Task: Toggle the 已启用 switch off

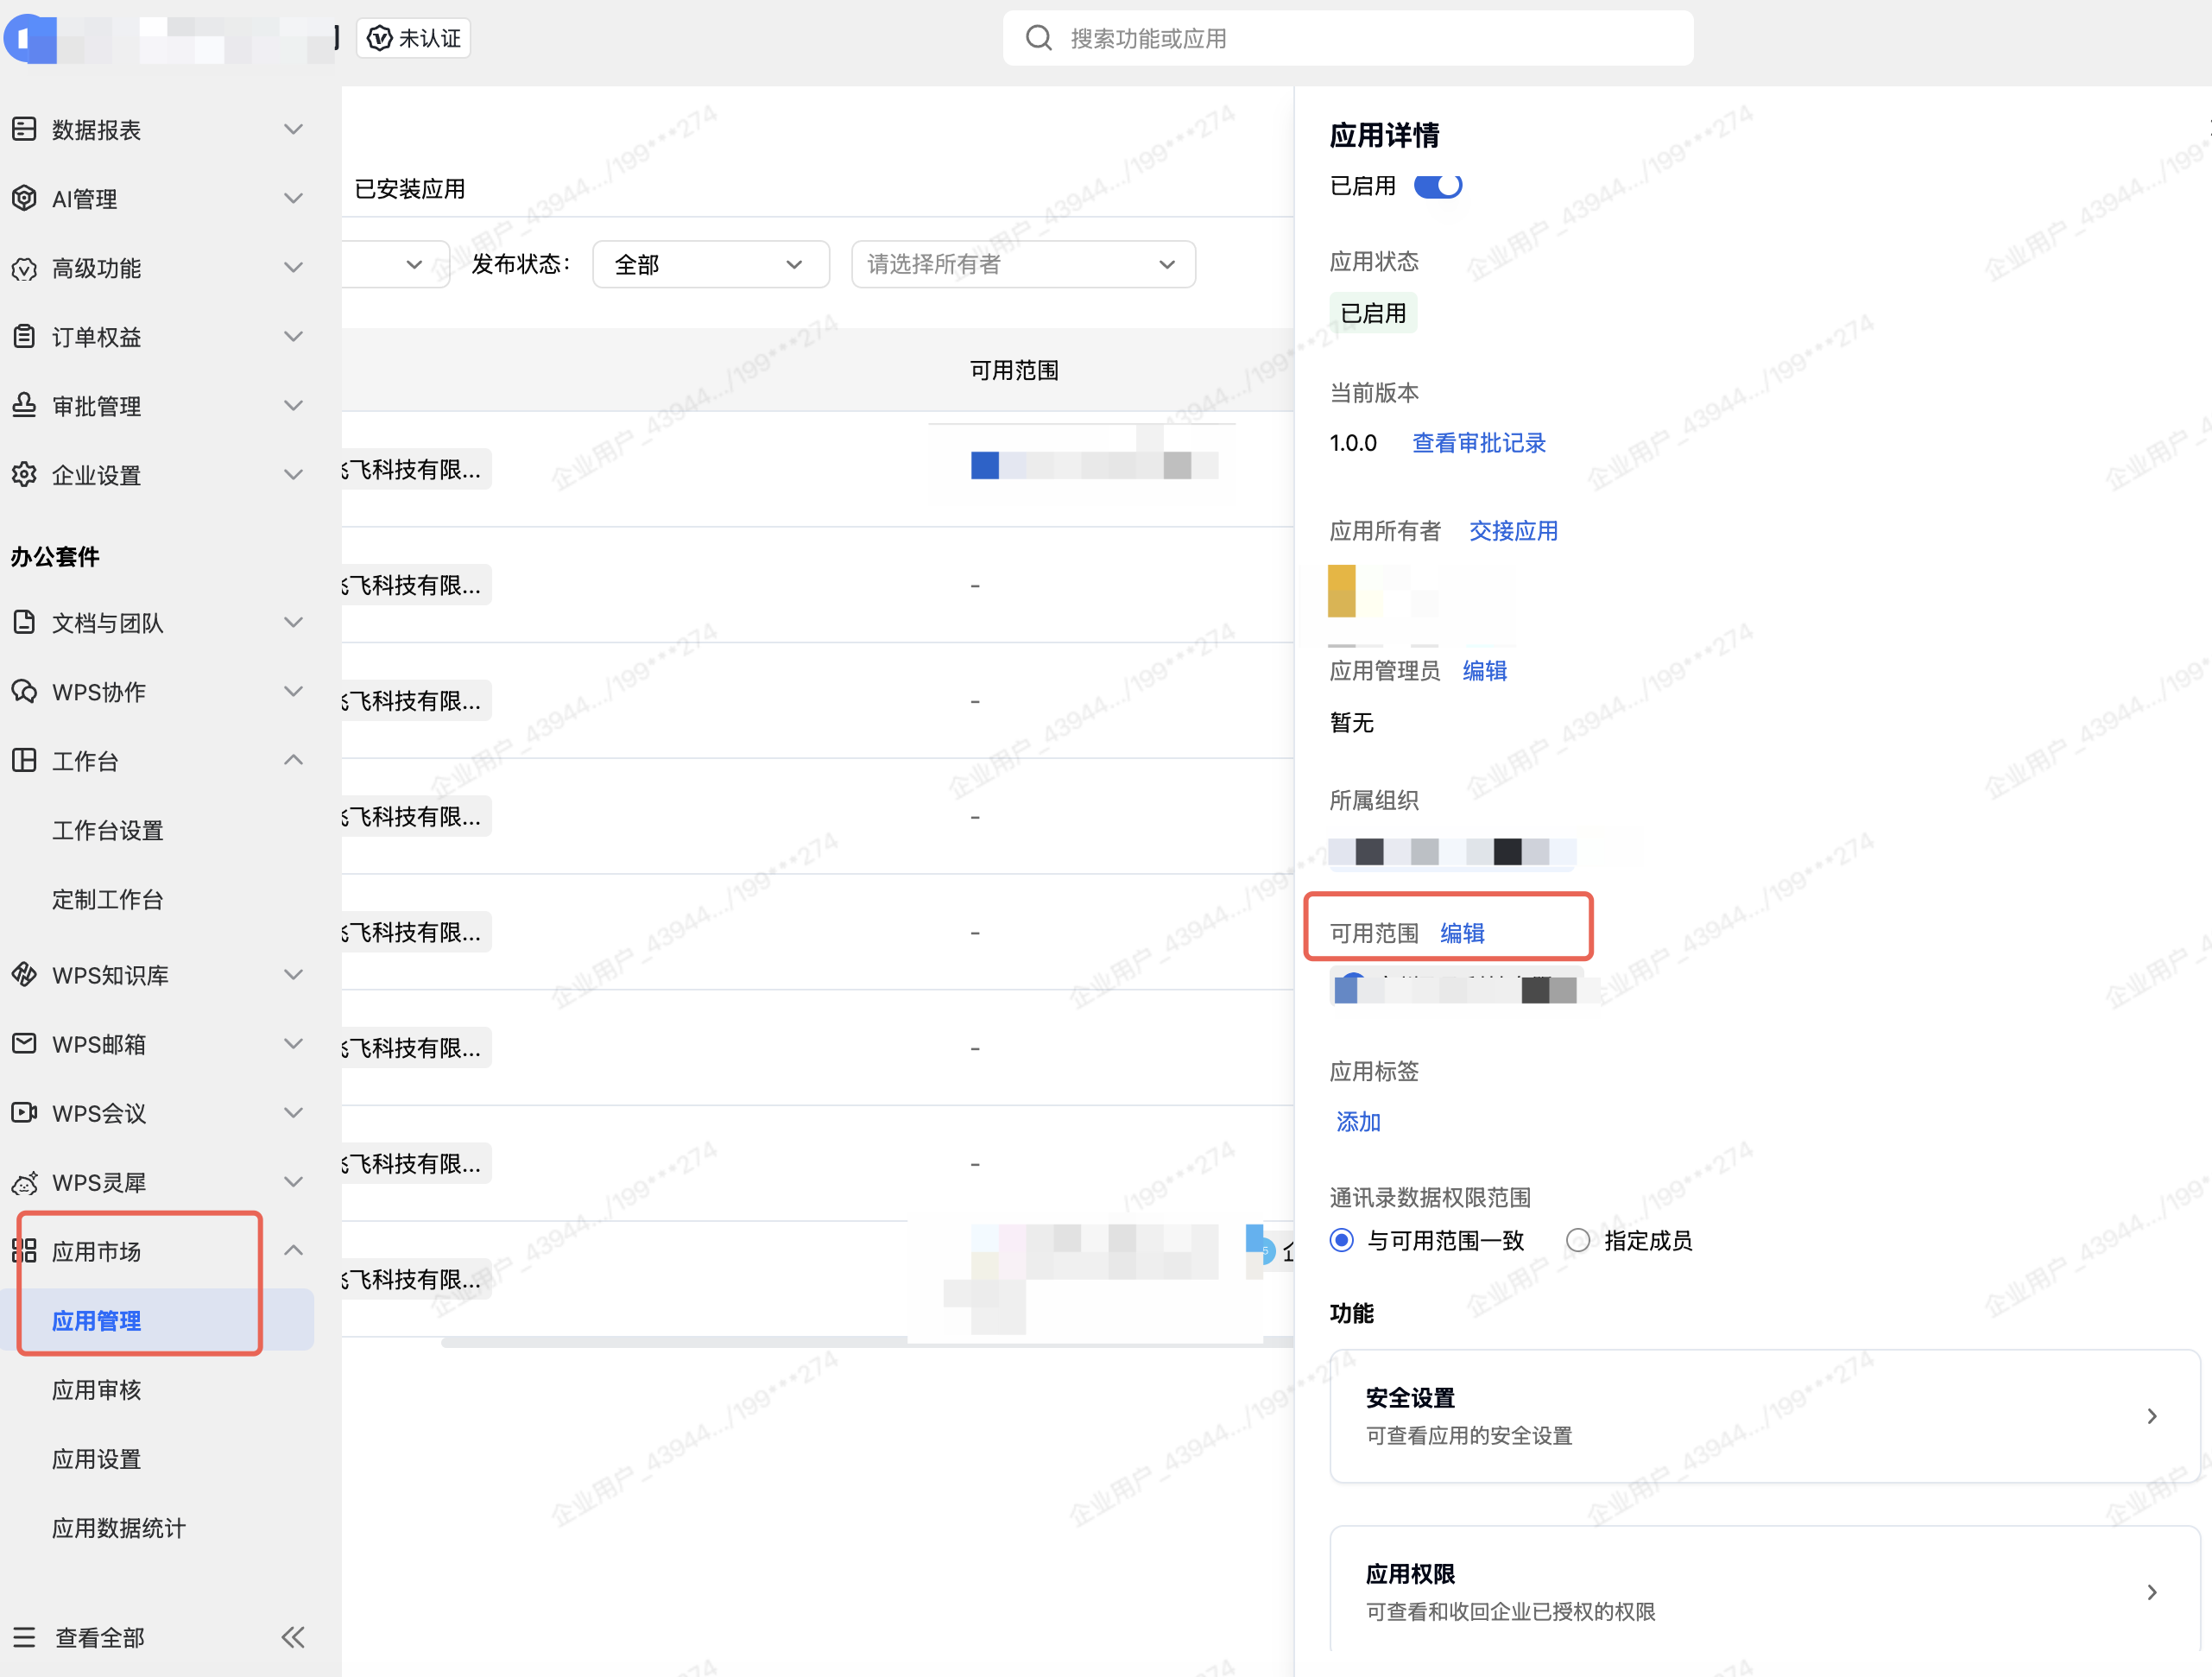Action: (1438, 186)
